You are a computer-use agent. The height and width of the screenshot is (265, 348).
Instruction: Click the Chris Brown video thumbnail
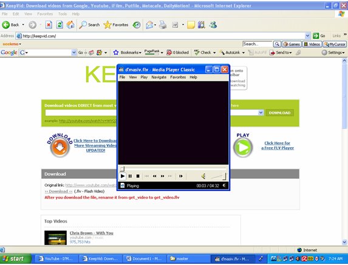55,238
